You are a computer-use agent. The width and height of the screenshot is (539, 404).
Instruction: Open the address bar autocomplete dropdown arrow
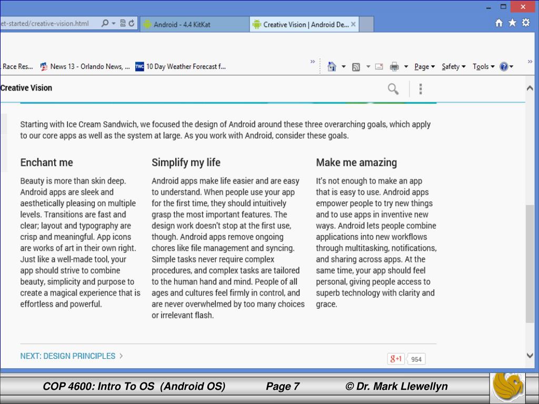click(114, 24)
